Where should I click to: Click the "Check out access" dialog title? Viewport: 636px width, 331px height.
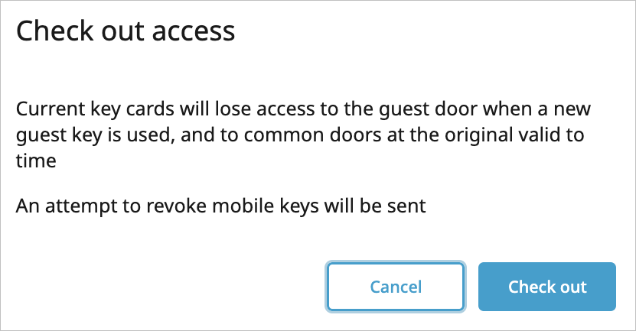point(126,31)
